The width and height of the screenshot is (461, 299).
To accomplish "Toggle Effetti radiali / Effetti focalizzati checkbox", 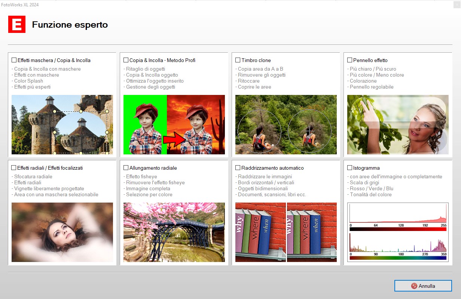I will pyautogui.click(x=14, y=168).
